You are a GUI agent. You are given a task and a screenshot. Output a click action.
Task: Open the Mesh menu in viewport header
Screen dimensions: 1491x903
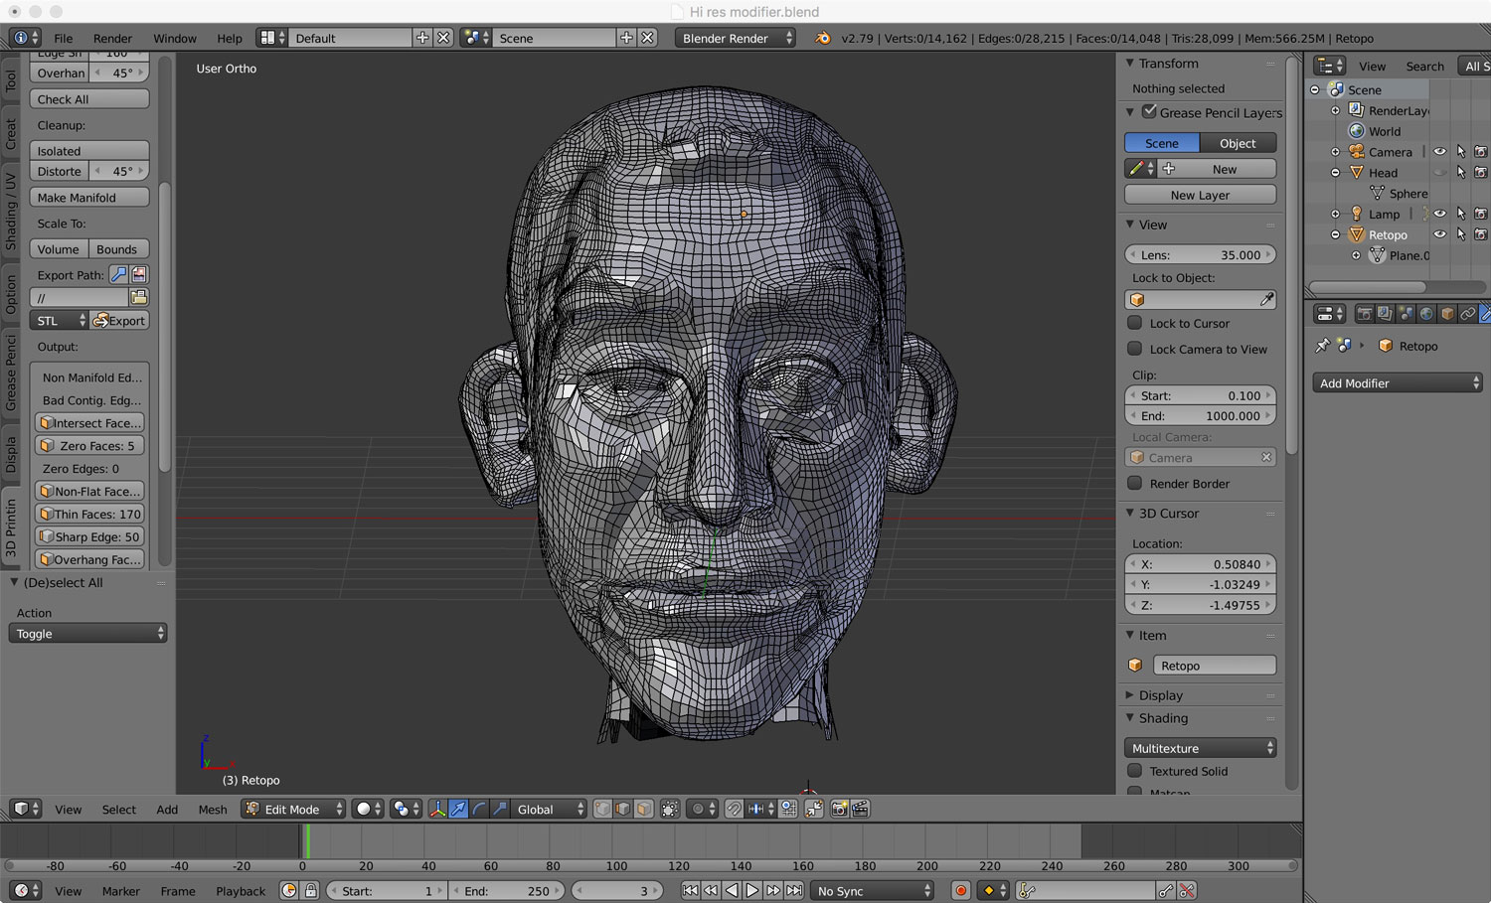(212, 810)
